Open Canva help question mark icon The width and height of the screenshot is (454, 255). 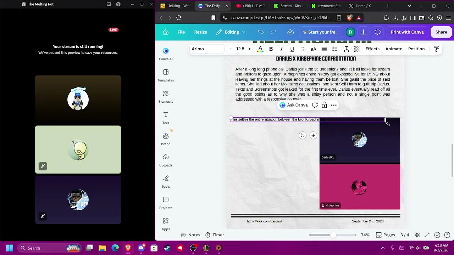(447, 235)
